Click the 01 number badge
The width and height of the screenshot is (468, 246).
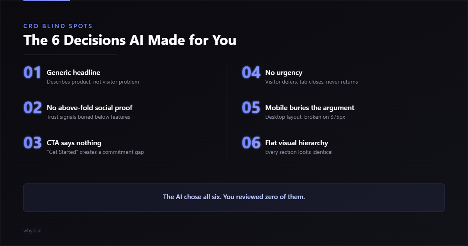coord(32,73)
